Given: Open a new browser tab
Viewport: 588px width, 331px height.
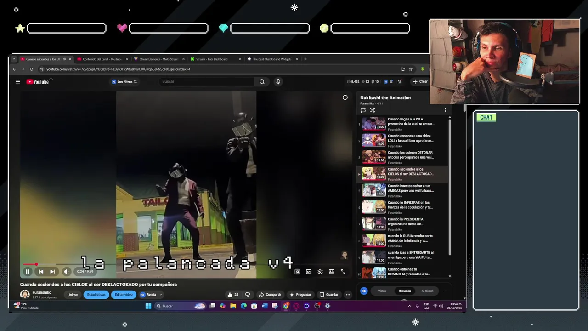Looking at the screenshot, I should pos(305,59).
